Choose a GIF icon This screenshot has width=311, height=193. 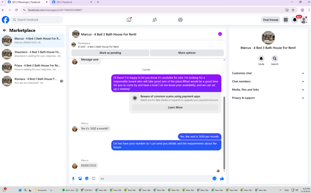(x=94, y=179)
